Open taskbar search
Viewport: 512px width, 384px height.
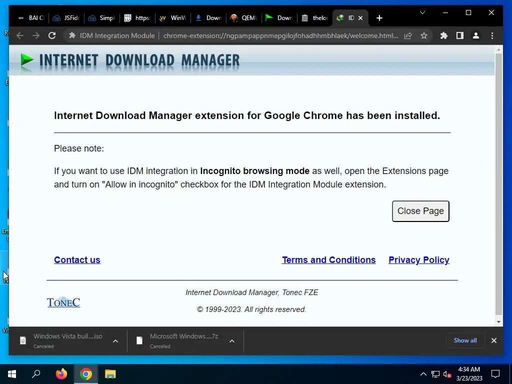coord(36,374)
